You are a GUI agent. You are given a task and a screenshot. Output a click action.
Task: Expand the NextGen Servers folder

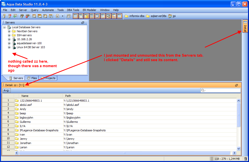(9, 31)
